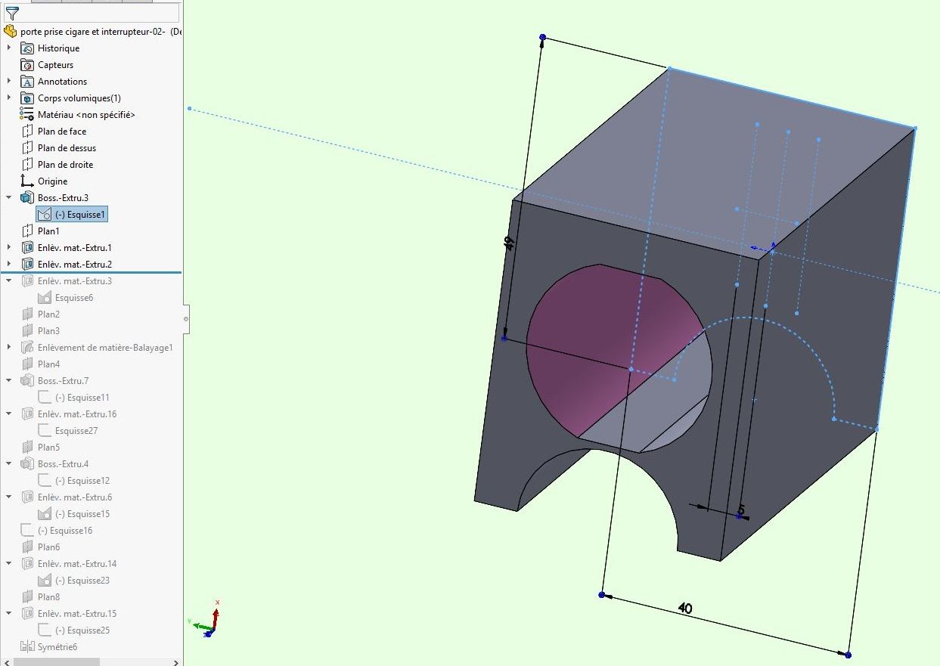Click the Symétrie6 mirror feature icon
940x666 pixels.
[x=28, y=647]
